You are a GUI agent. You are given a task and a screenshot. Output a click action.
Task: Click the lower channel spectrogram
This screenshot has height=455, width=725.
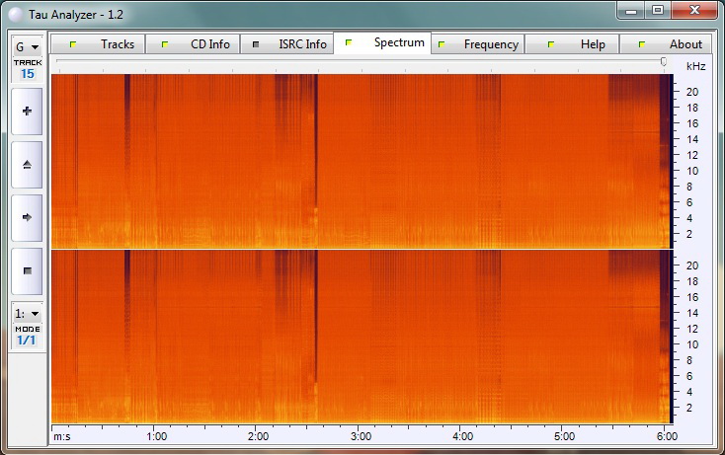pos(362,337)
